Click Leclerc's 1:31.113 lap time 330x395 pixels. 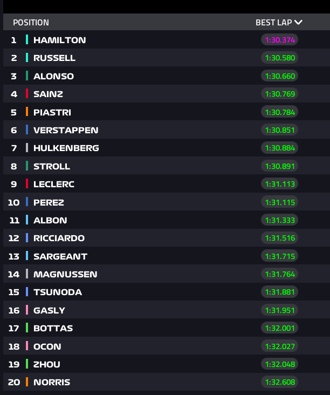(280, 184)
